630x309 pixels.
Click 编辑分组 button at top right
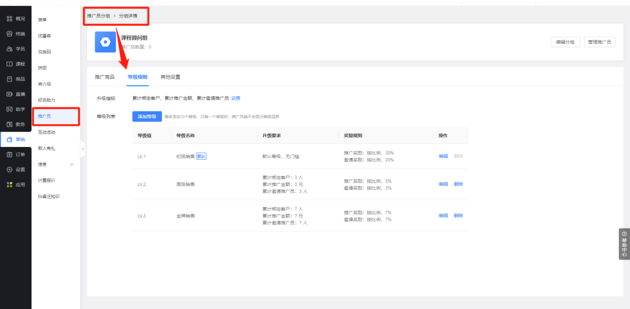coord(565,42)
